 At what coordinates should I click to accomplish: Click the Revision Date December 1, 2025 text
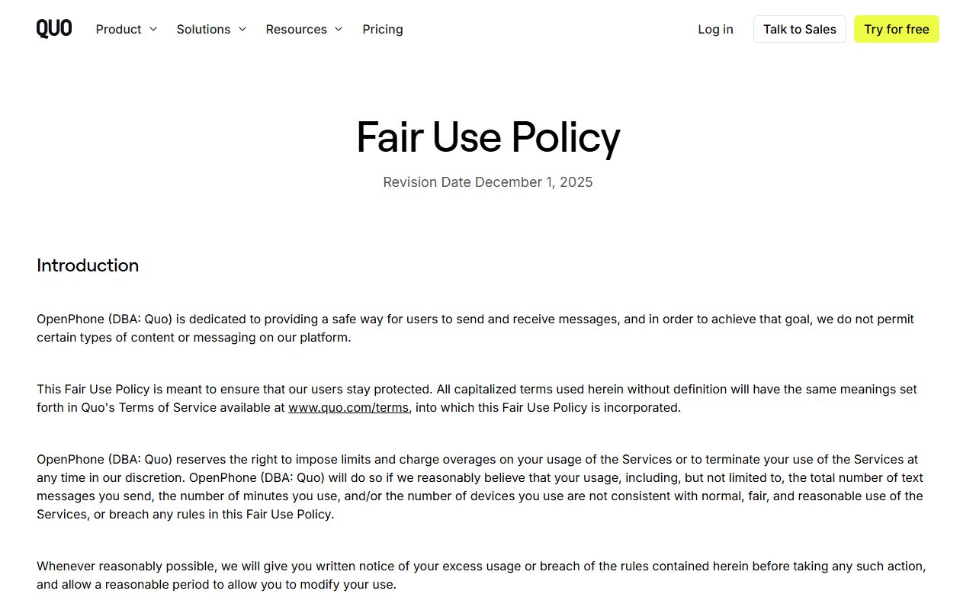[x=488, y=182]
